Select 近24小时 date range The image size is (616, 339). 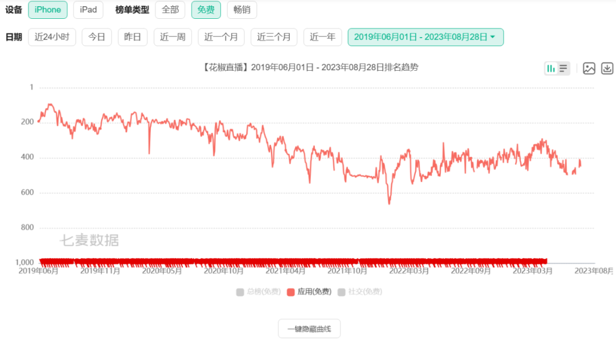52,37
